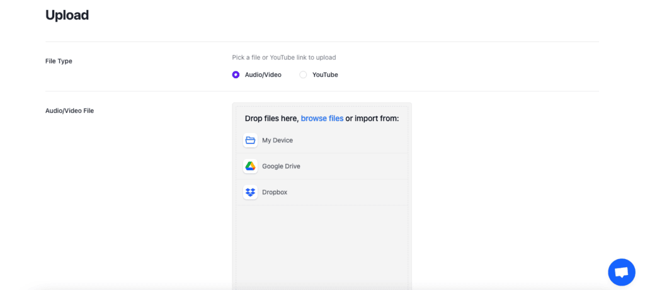Screen dimensions: 645x290
Task: Open the chat support bubble
Action: 622,272
